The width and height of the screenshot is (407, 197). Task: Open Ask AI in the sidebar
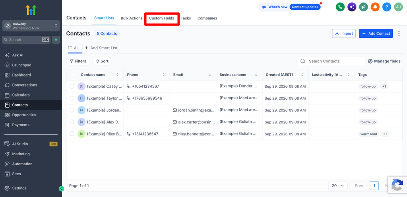pos(17,55)
